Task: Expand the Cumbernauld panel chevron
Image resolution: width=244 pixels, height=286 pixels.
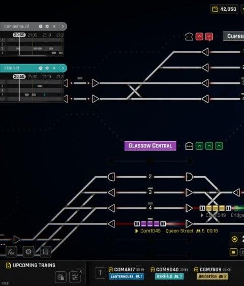Action: 63,26
